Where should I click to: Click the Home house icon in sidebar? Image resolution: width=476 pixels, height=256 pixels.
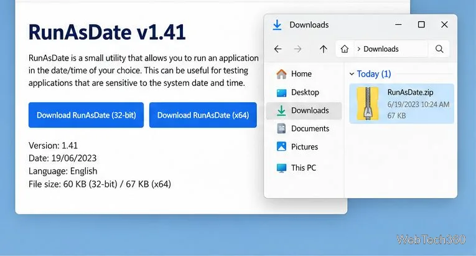click(x=281, y=74)
